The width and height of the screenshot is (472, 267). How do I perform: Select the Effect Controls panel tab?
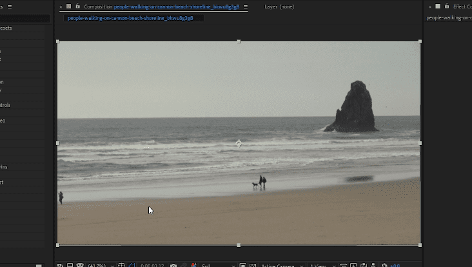(x=460, y=7)
